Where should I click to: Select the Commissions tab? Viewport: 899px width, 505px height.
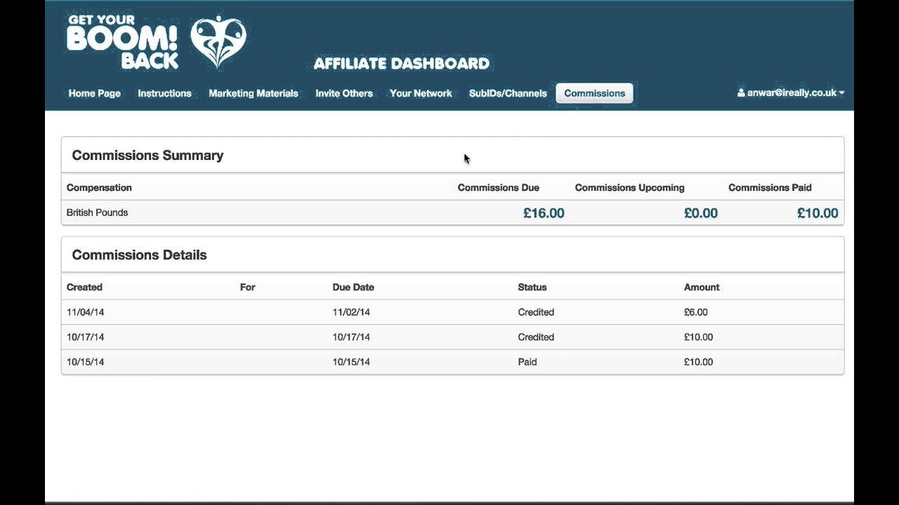(594, 93)
